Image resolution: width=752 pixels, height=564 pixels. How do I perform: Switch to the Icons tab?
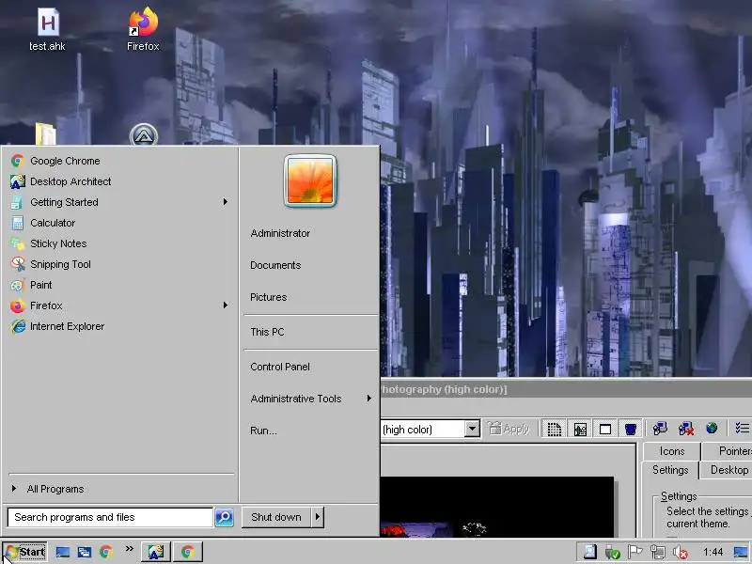click(x=672, y=451)
